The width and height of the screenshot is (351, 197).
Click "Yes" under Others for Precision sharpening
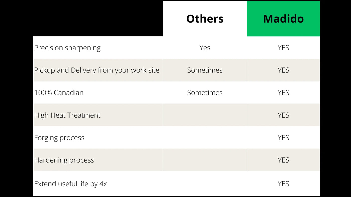click(x=205, y=48)
